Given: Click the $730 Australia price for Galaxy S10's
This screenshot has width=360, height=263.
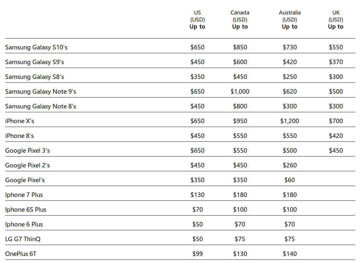Looking at the screenshot, I should coord(290,47).
